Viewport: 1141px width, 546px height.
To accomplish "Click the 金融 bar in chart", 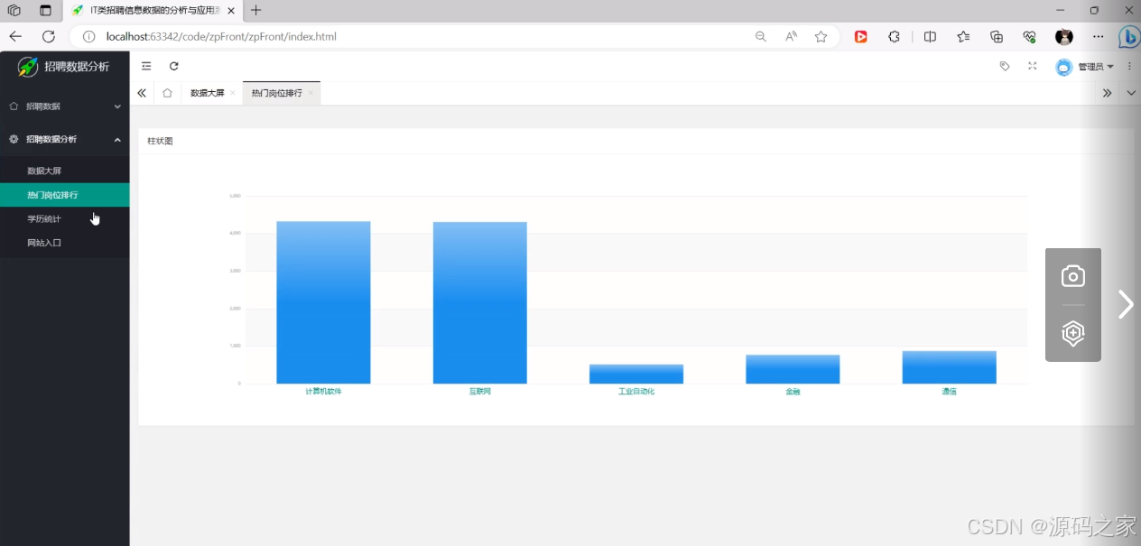I will coord(793,369).
